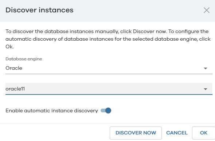The width and height of the screenshot is (215, 141).
Task: Click the dialog description paragraph
Action: (108, 39)
